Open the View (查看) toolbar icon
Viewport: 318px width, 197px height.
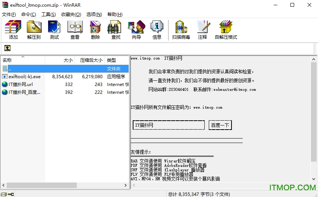pyautogui.click(x=75, y=29)
